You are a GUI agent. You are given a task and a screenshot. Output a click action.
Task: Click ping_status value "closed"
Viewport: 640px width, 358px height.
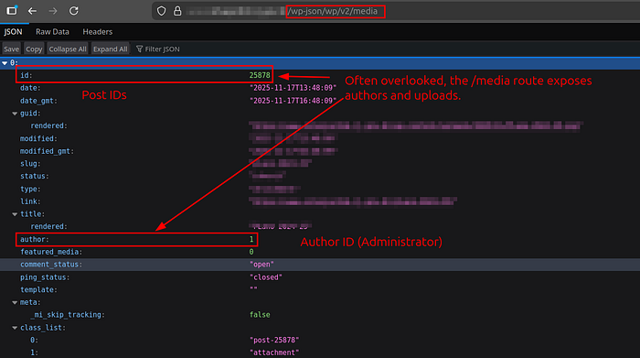(x=266, y=277)
